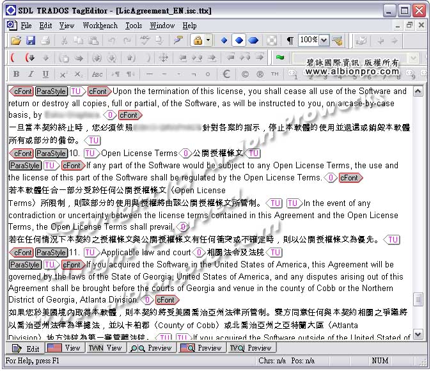Viewport: 431px width, 371px height.
Task: Apply subscript formatting
Action: [79, 74]
